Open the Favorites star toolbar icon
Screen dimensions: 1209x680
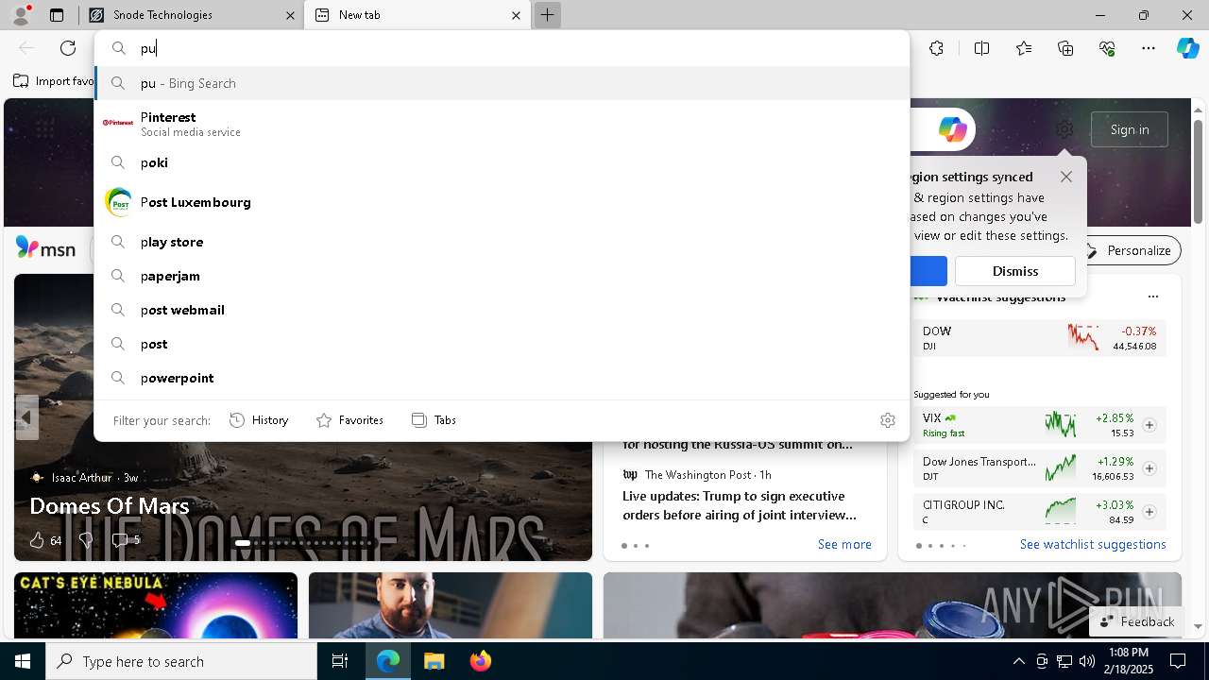1024,48
